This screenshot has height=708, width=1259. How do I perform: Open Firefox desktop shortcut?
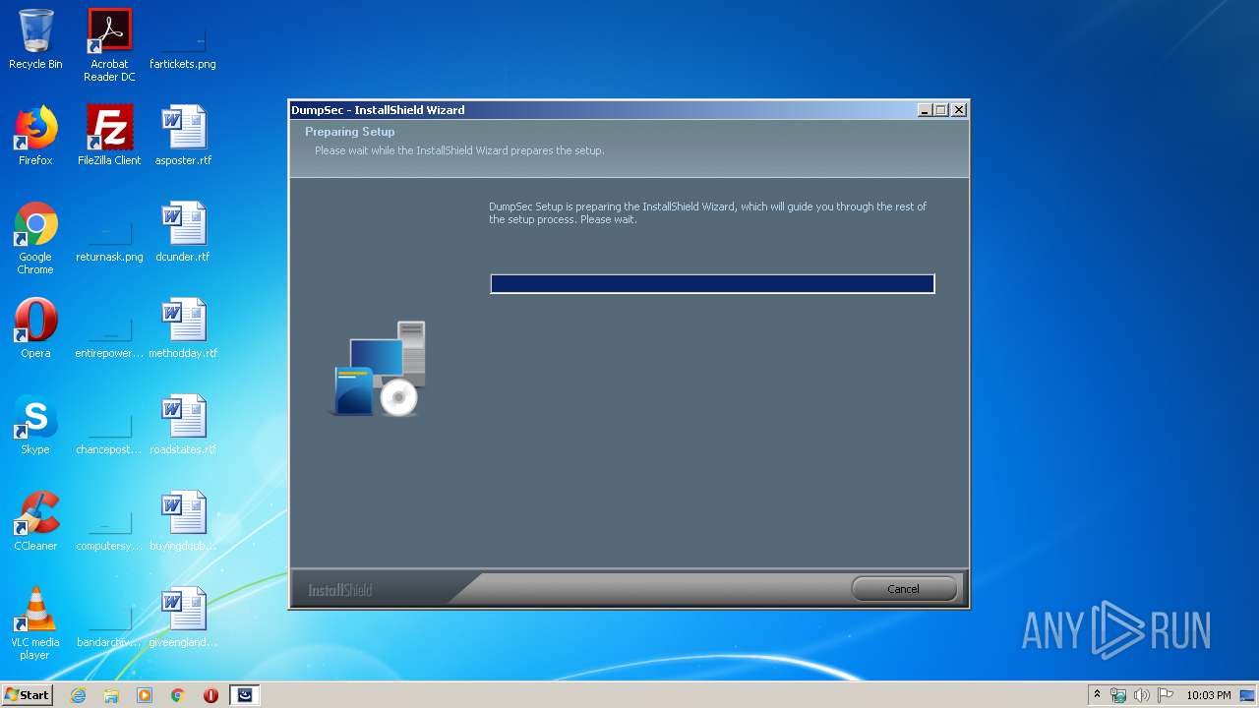click(x=35, y=137)
